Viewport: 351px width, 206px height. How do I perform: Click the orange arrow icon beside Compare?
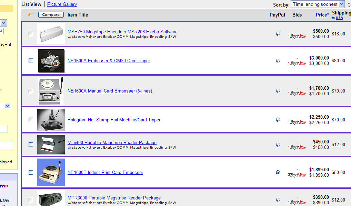31,15
